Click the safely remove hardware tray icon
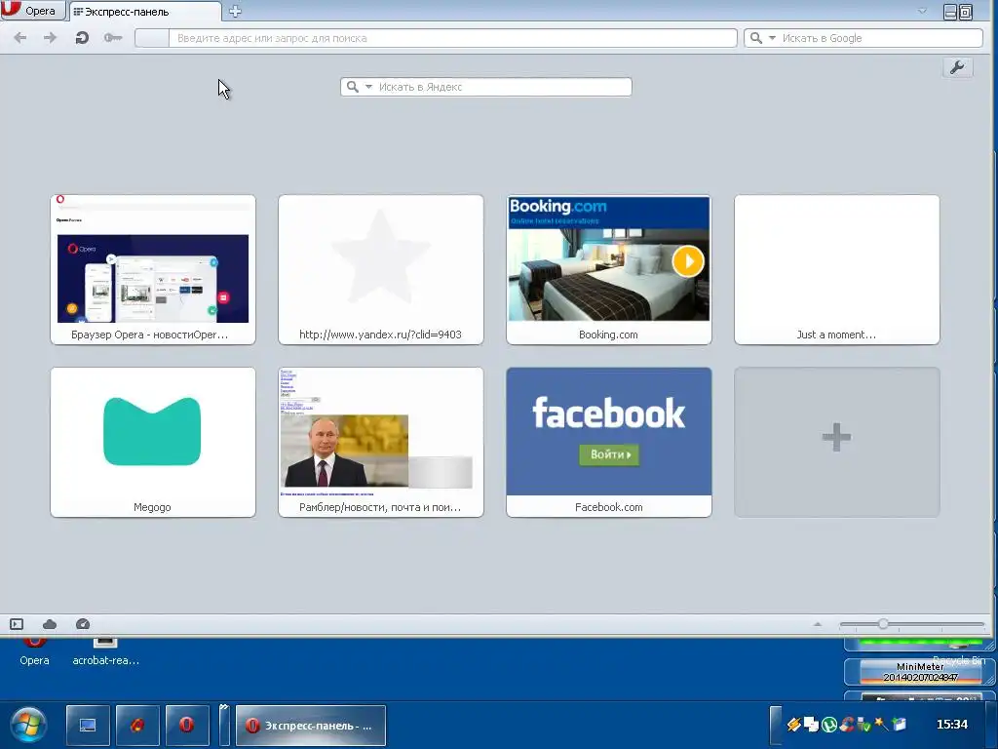Viewport: 998px width, 749px height. (864, 725)
